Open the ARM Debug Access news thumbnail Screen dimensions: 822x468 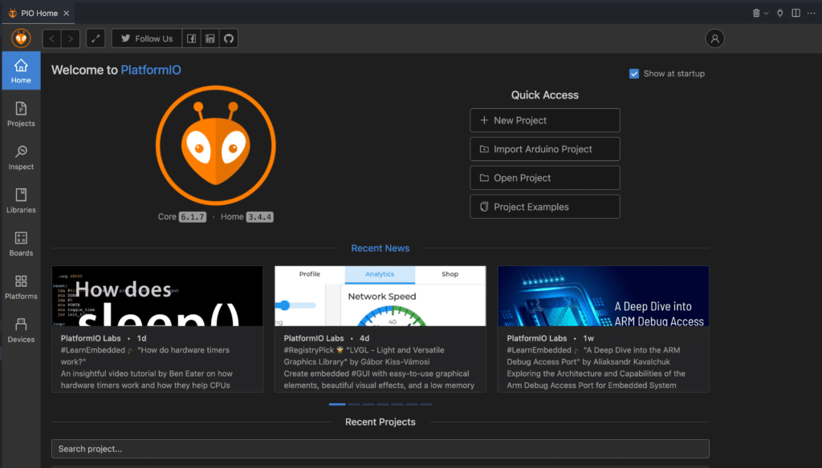603,297
